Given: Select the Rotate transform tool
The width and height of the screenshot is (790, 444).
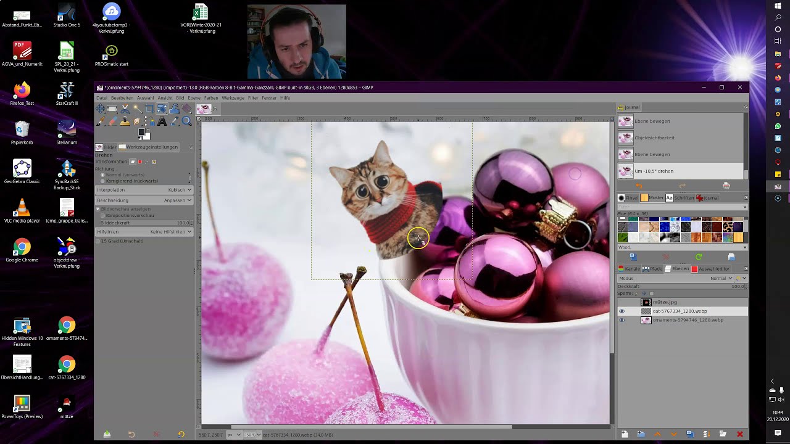Looking at the screenshot, I should (x=162, y=109).
